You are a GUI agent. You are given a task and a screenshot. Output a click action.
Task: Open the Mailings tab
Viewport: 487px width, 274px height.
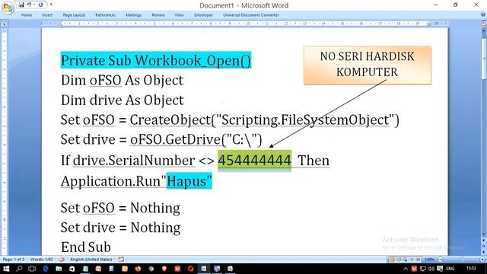point(134,15)
